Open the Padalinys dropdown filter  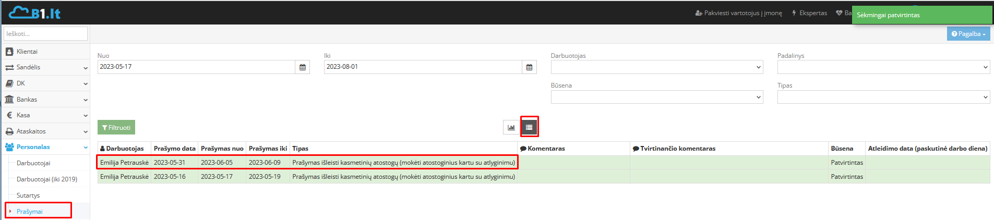[x=883, y=67]
